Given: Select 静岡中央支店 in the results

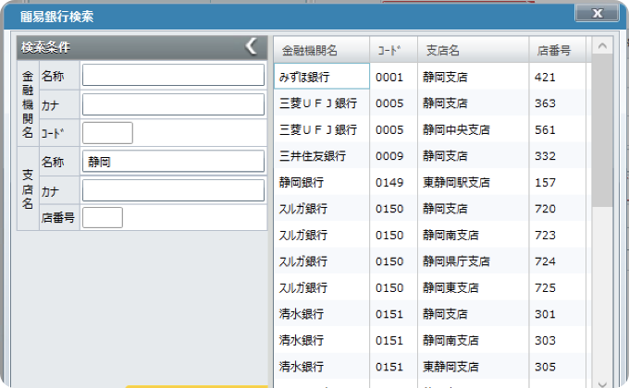Looking at the screenshot, I should (474, 129).
